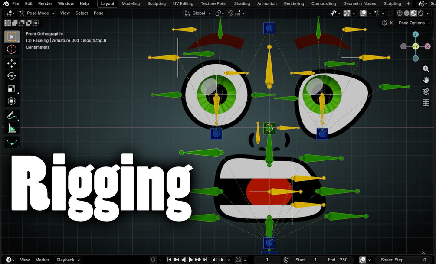Open the Pose menu in viewport header
The width and height of the screenshot is (436, 264).
(98, 13)
